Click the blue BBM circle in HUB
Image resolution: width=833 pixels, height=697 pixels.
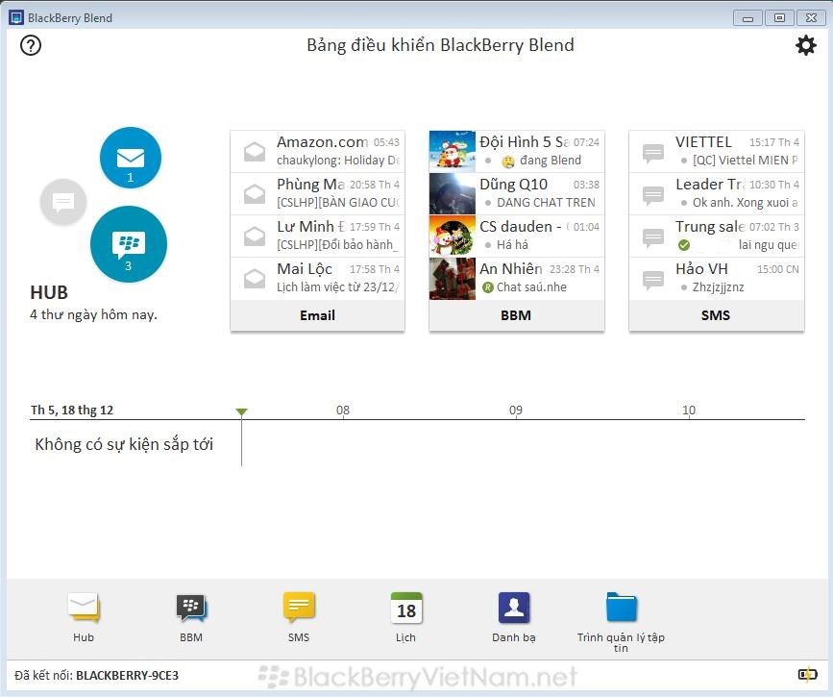click(x=129, y=245)
